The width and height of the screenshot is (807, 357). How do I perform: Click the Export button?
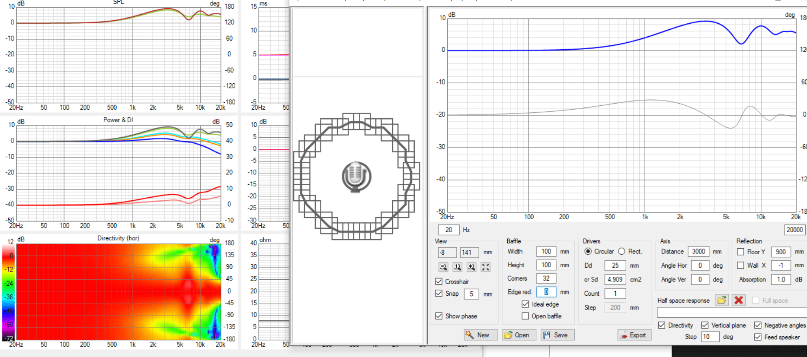point(634,335)
